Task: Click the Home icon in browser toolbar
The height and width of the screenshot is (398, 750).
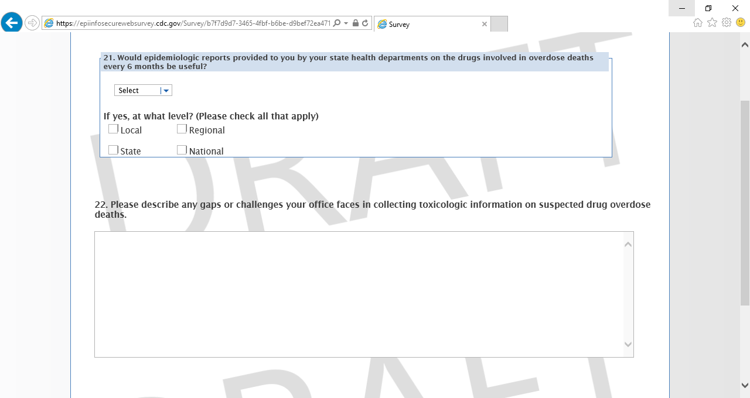Action: point(698,23)
